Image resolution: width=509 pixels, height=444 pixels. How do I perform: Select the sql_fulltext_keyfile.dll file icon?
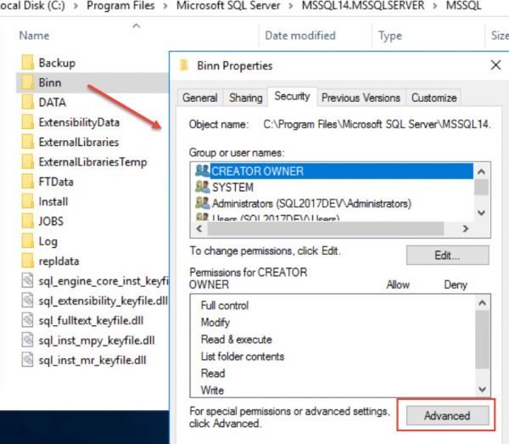point(26,320)
